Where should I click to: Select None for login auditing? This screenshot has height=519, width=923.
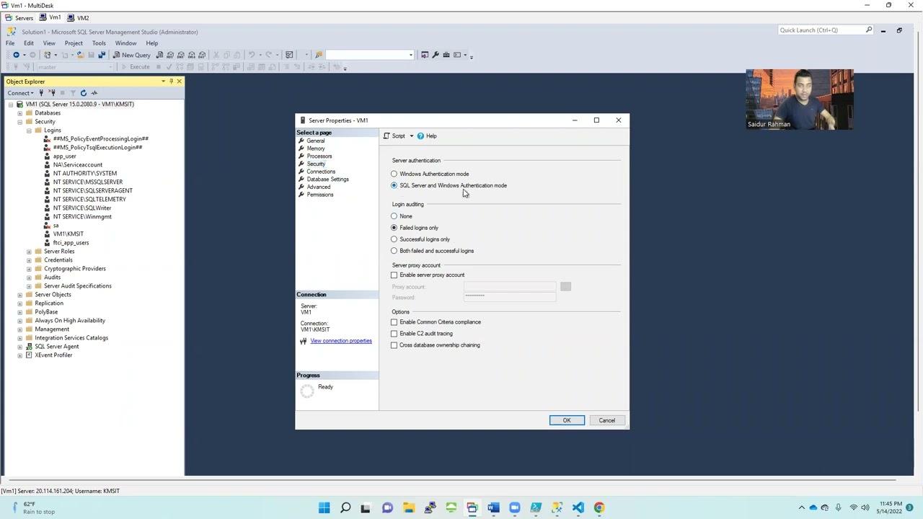tap(394, 216)
